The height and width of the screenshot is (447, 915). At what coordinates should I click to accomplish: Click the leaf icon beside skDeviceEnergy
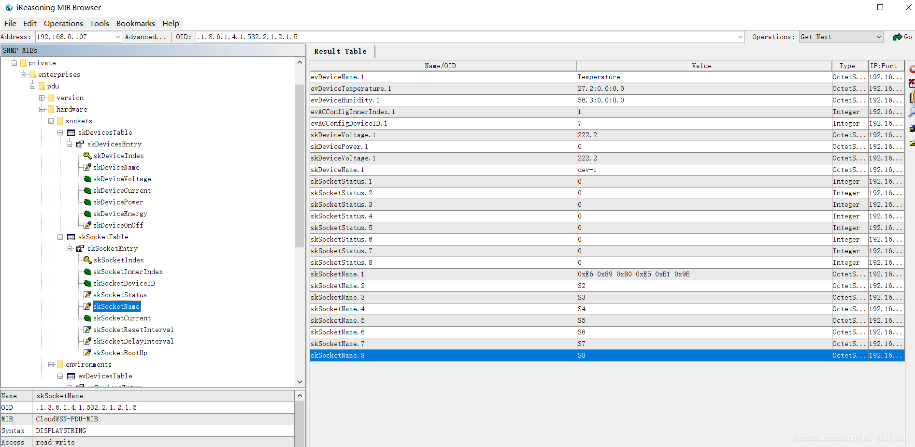click(x=87, y=214)
